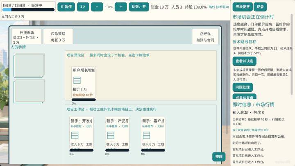Click list icon on 新手：客户 card

pyautogui.click(x=146, y=135)
